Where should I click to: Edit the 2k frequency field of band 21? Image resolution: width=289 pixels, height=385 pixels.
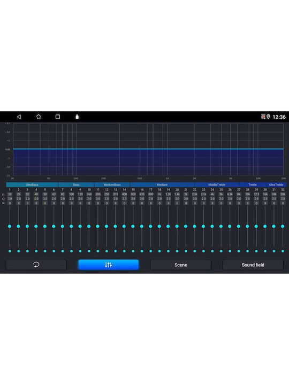click(x=186, y=194)
